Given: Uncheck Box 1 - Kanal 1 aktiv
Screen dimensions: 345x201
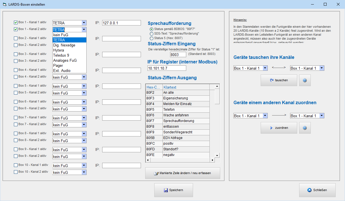Looking at the screenshot, I should coord(16,22).
